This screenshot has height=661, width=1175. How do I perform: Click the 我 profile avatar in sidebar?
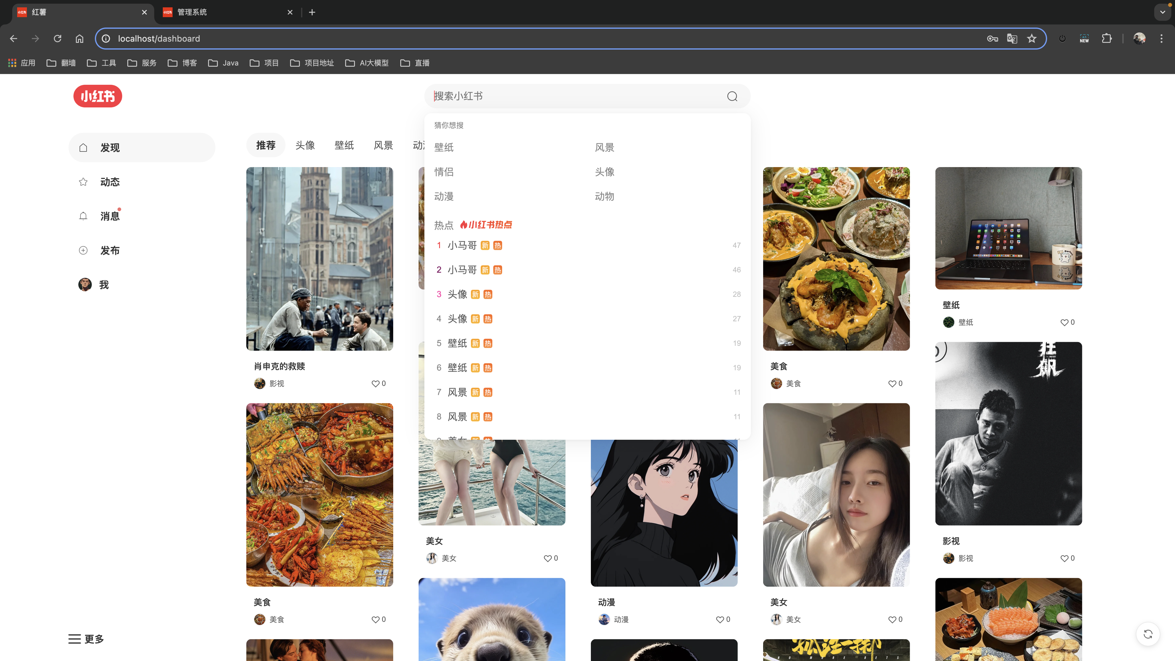85,285
